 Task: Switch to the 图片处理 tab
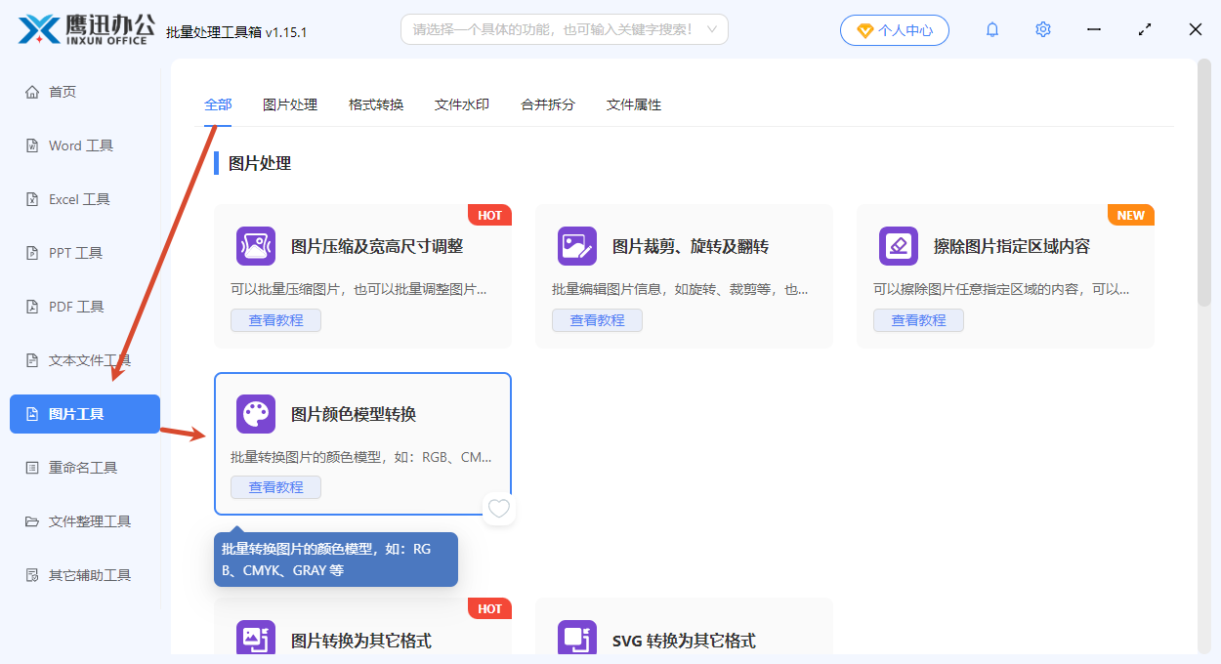coord(290,104)
